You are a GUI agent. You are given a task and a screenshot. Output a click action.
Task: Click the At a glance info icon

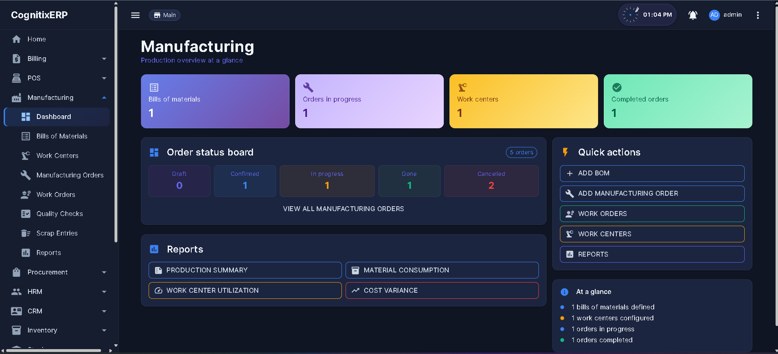tap(564, 292)
